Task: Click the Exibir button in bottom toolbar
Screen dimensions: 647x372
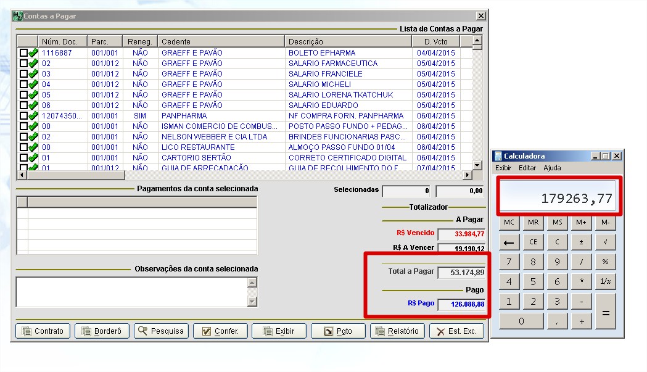Action: (279, 331)
